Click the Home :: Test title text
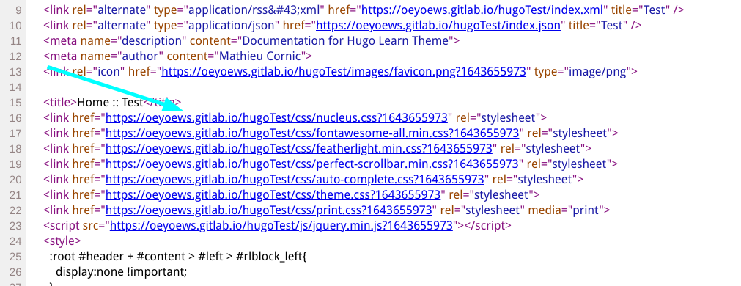The height and width of the screenshot is (286, 741). tap(110, 102)
